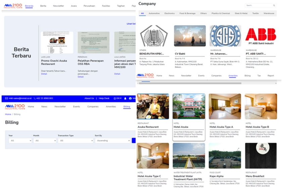Image resolution: width=282 pixels, height=191 pixels.
Task: Click the phone icon next to +62 21 8981001
Action: (x=34, y=99)
